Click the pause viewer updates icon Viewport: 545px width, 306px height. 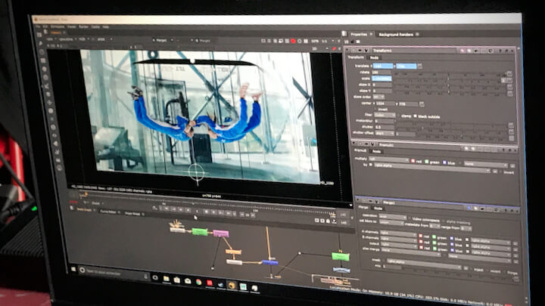click(306, 41)
